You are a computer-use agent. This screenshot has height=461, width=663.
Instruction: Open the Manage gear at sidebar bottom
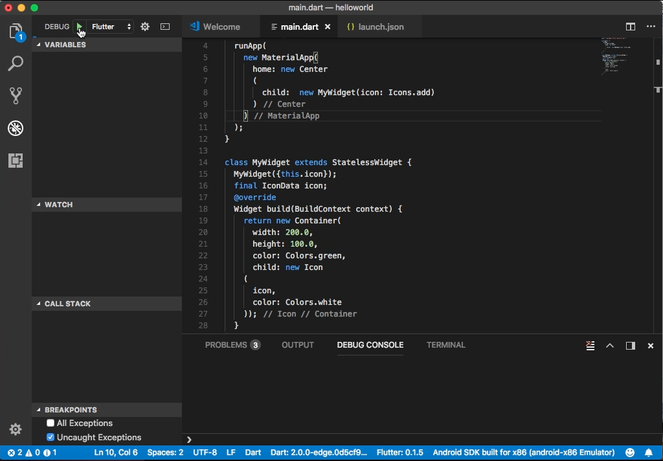pyautogui.click(x=16, y=429)
